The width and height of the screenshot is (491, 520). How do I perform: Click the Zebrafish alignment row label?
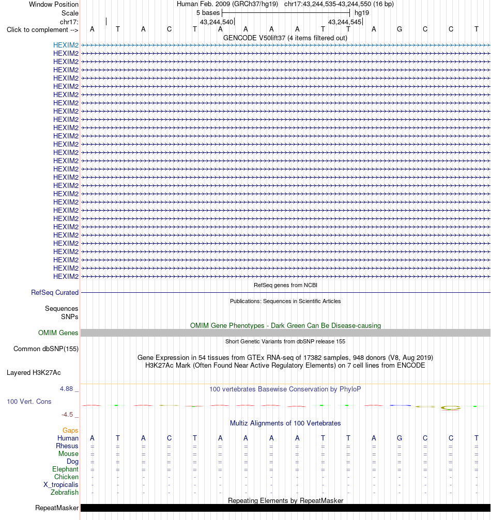click(65, 493)
